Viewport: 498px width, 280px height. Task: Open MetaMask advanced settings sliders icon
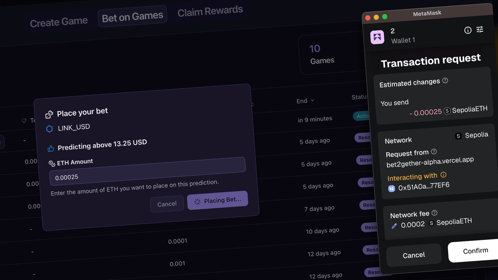480,29
